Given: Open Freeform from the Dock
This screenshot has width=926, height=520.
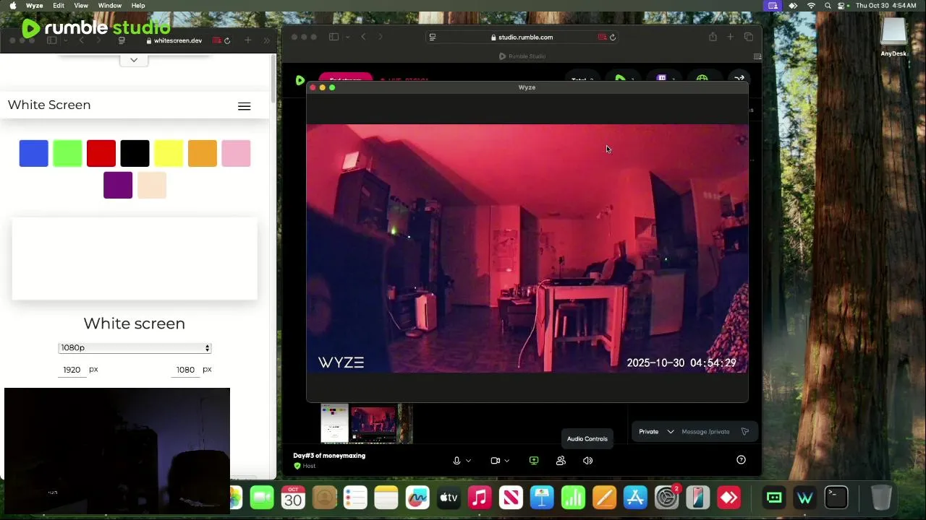Looking at the screenshot, I should [x=417, y=498].
